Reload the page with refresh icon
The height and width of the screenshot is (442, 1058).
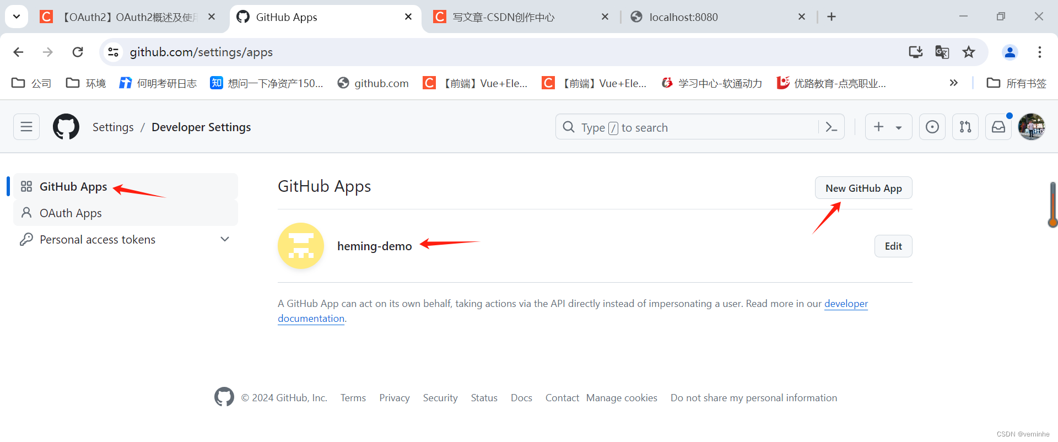(78, 52)
